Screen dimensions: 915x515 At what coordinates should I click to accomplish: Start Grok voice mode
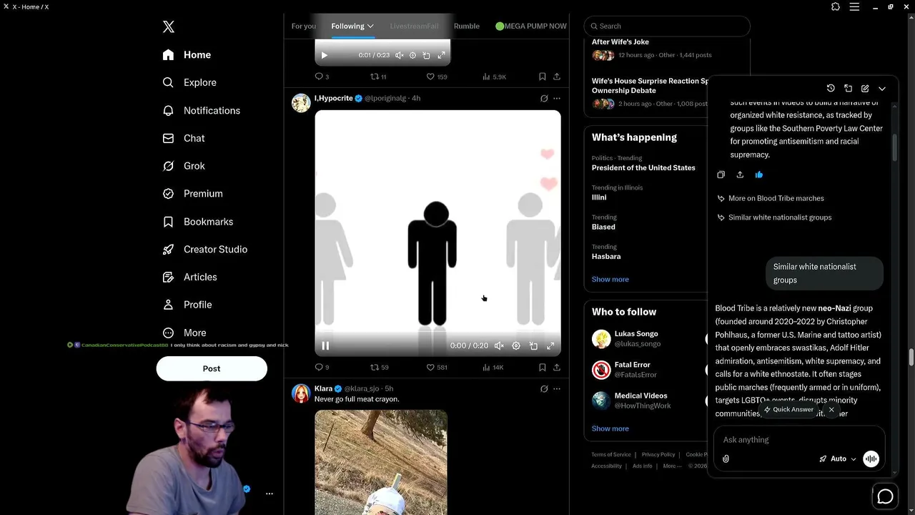click(x=871, y=459)
